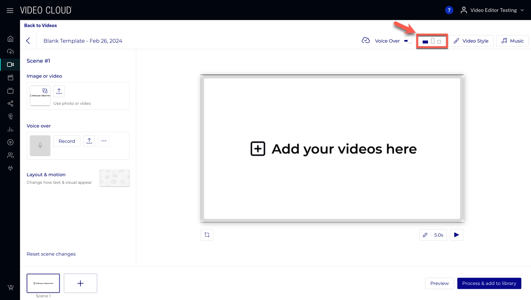The image size is (531, 300).
Task: Play the scene preview
Action: (456, 235)
